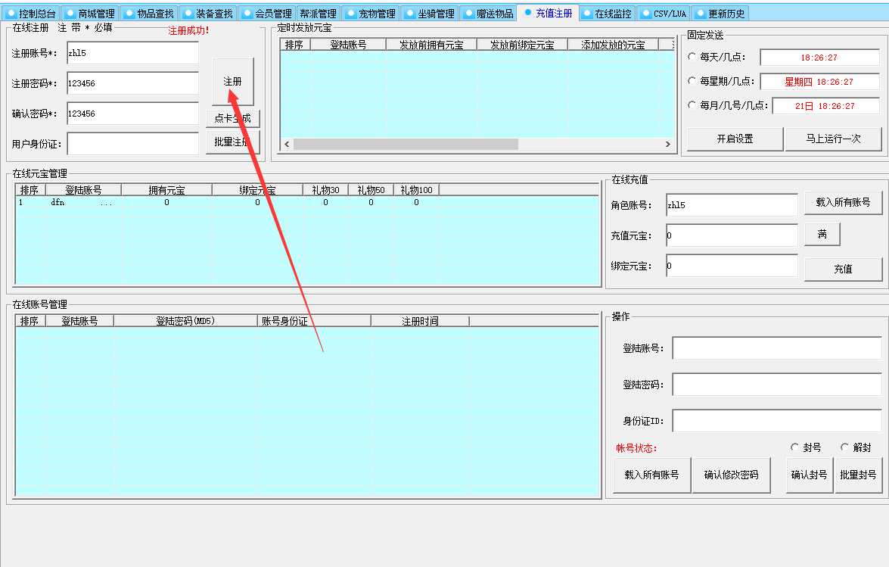
Task: Select the 每天/几点 radio option
Action: click(x=693, y=56)
